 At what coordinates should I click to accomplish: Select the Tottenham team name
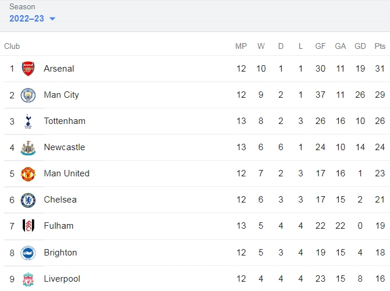[65, 121]
